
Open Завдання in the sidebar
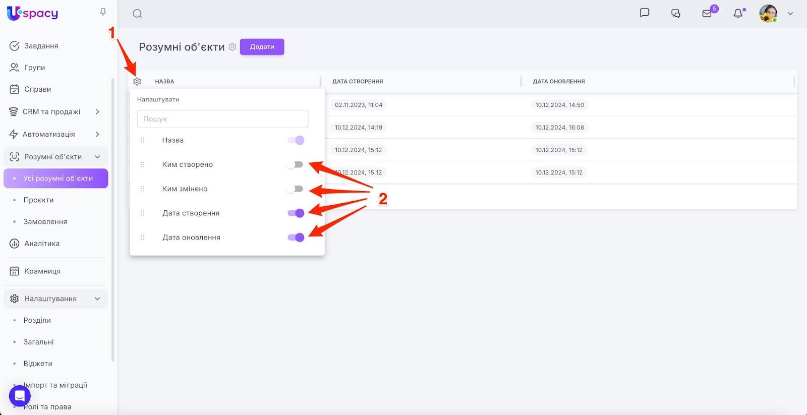click(41, 46)
